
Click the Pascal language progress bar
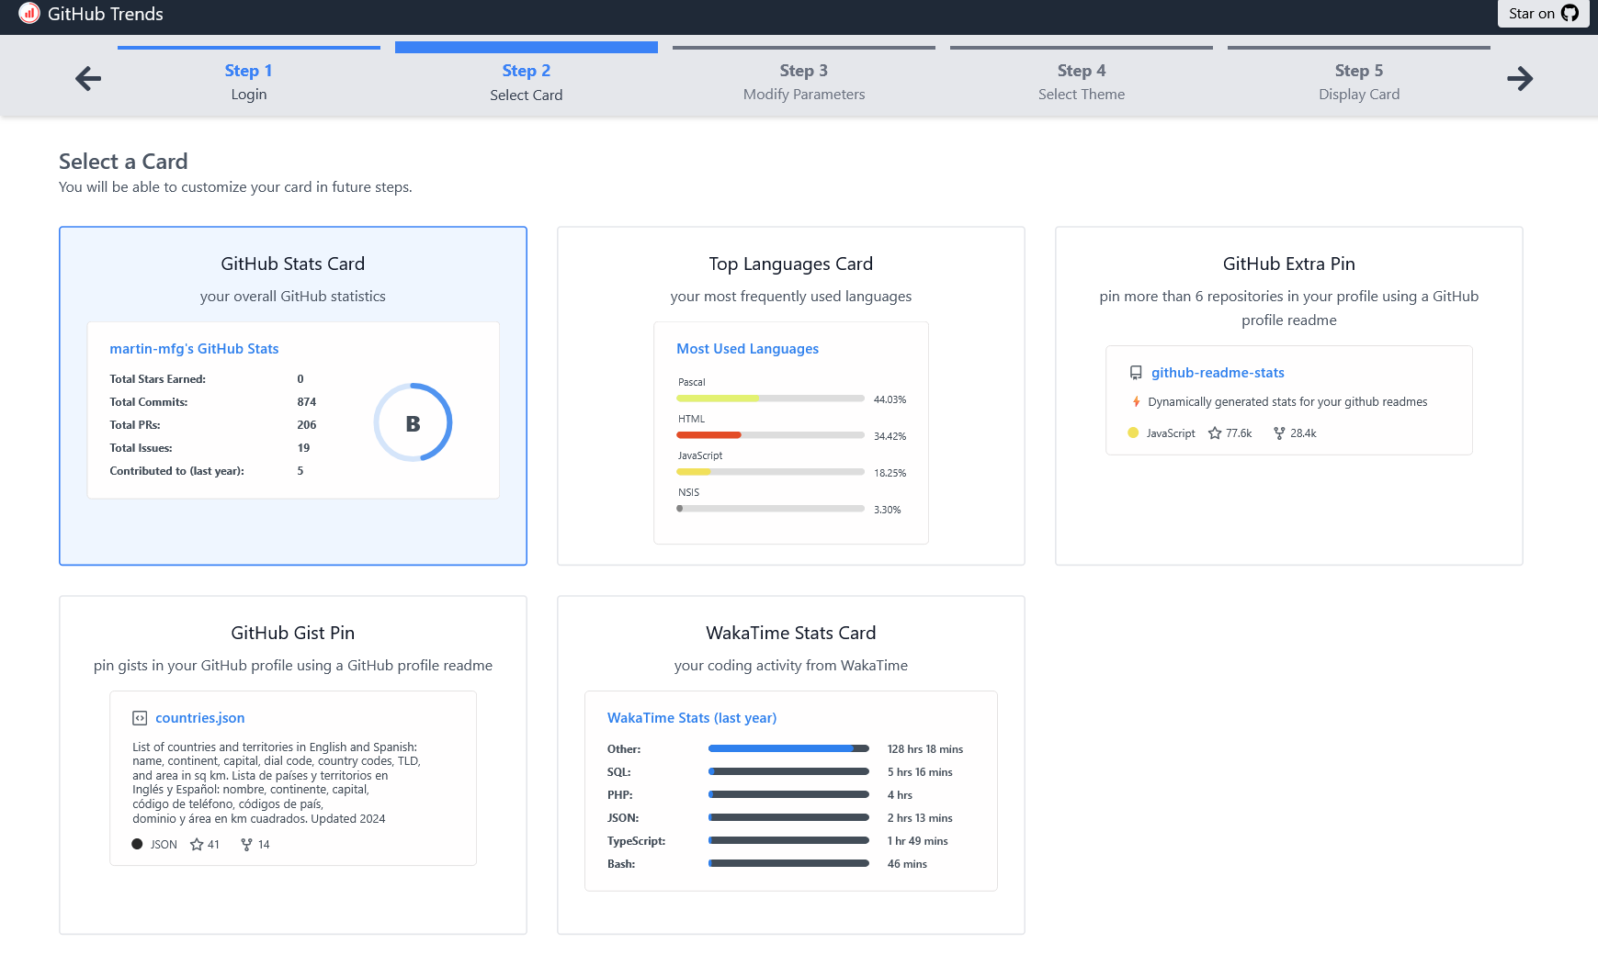770,399
